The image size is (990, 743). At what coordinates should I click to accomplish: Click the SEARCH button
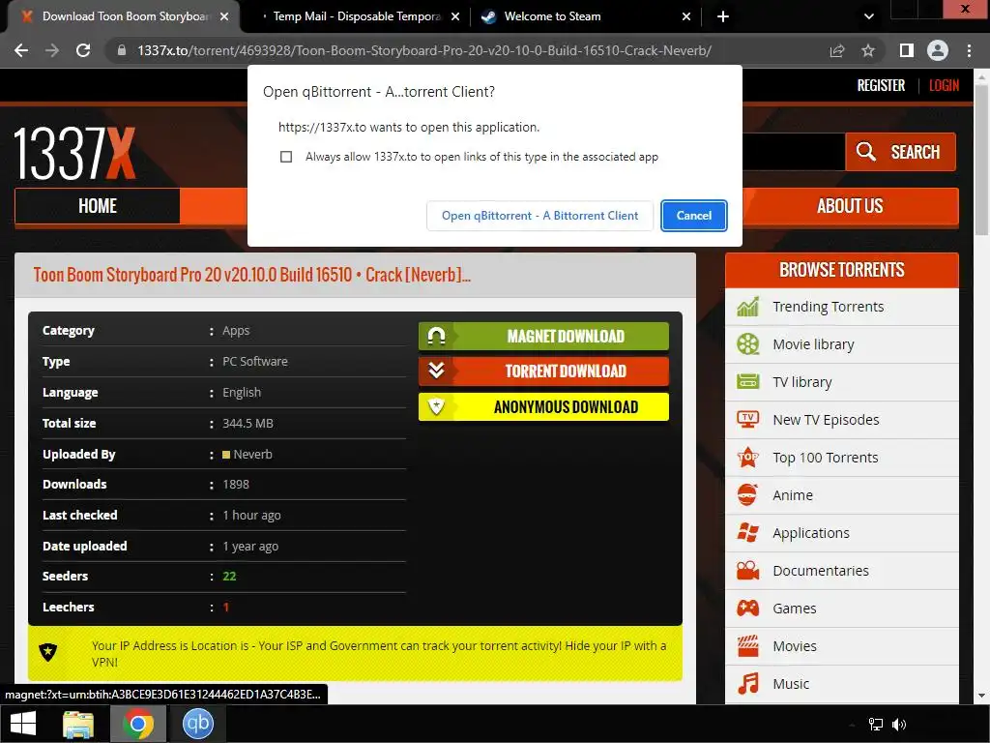coord(900,152)
